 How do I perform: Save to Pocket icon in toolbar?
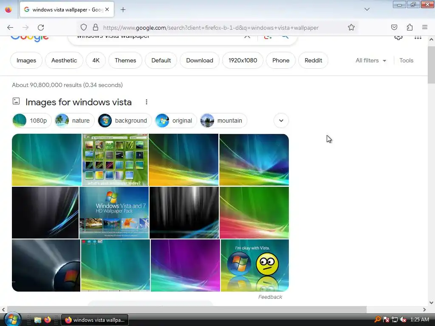[x=394, y=27]
